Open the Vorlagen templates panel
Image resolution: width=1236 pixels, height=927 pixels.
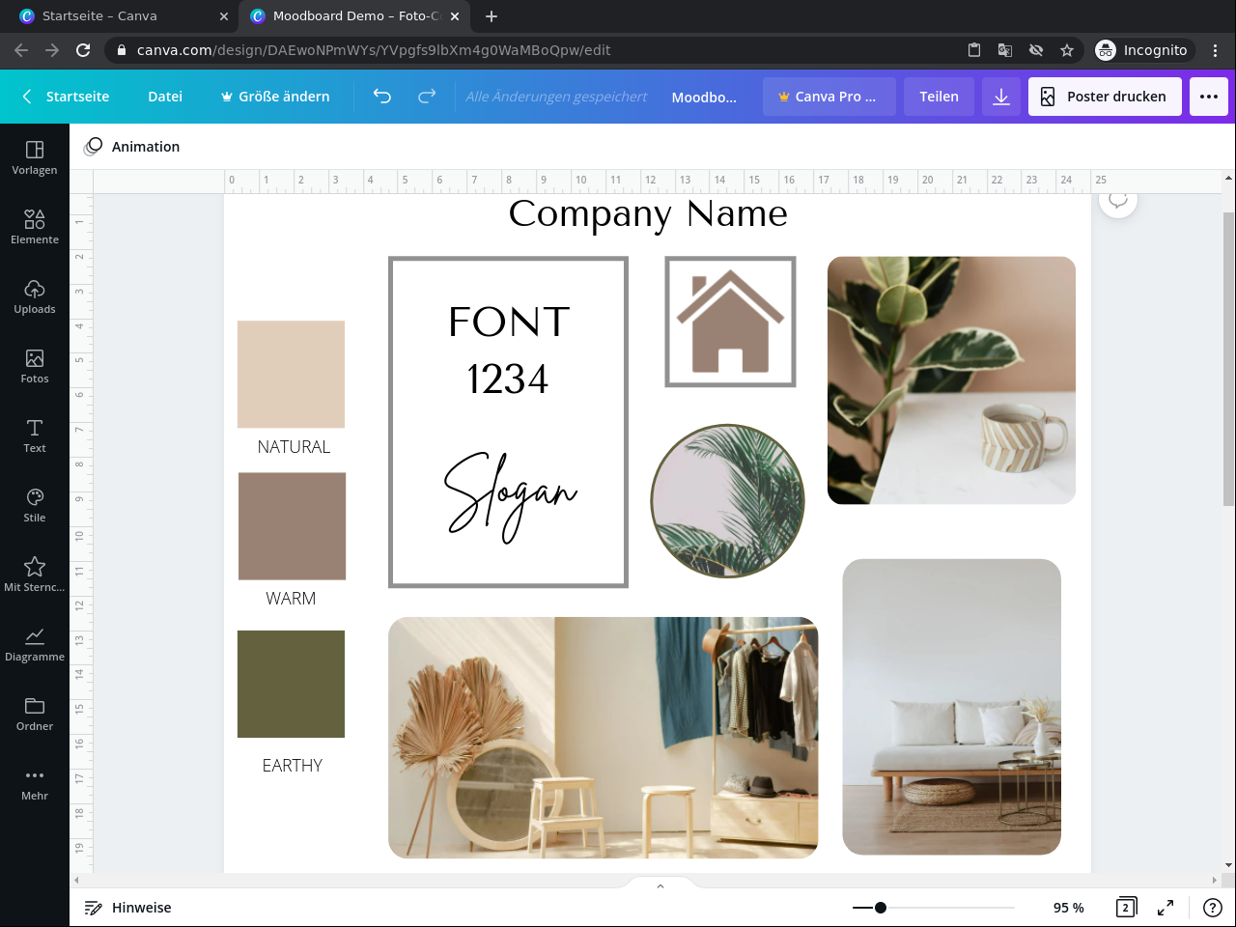click(x=35, y=157)
